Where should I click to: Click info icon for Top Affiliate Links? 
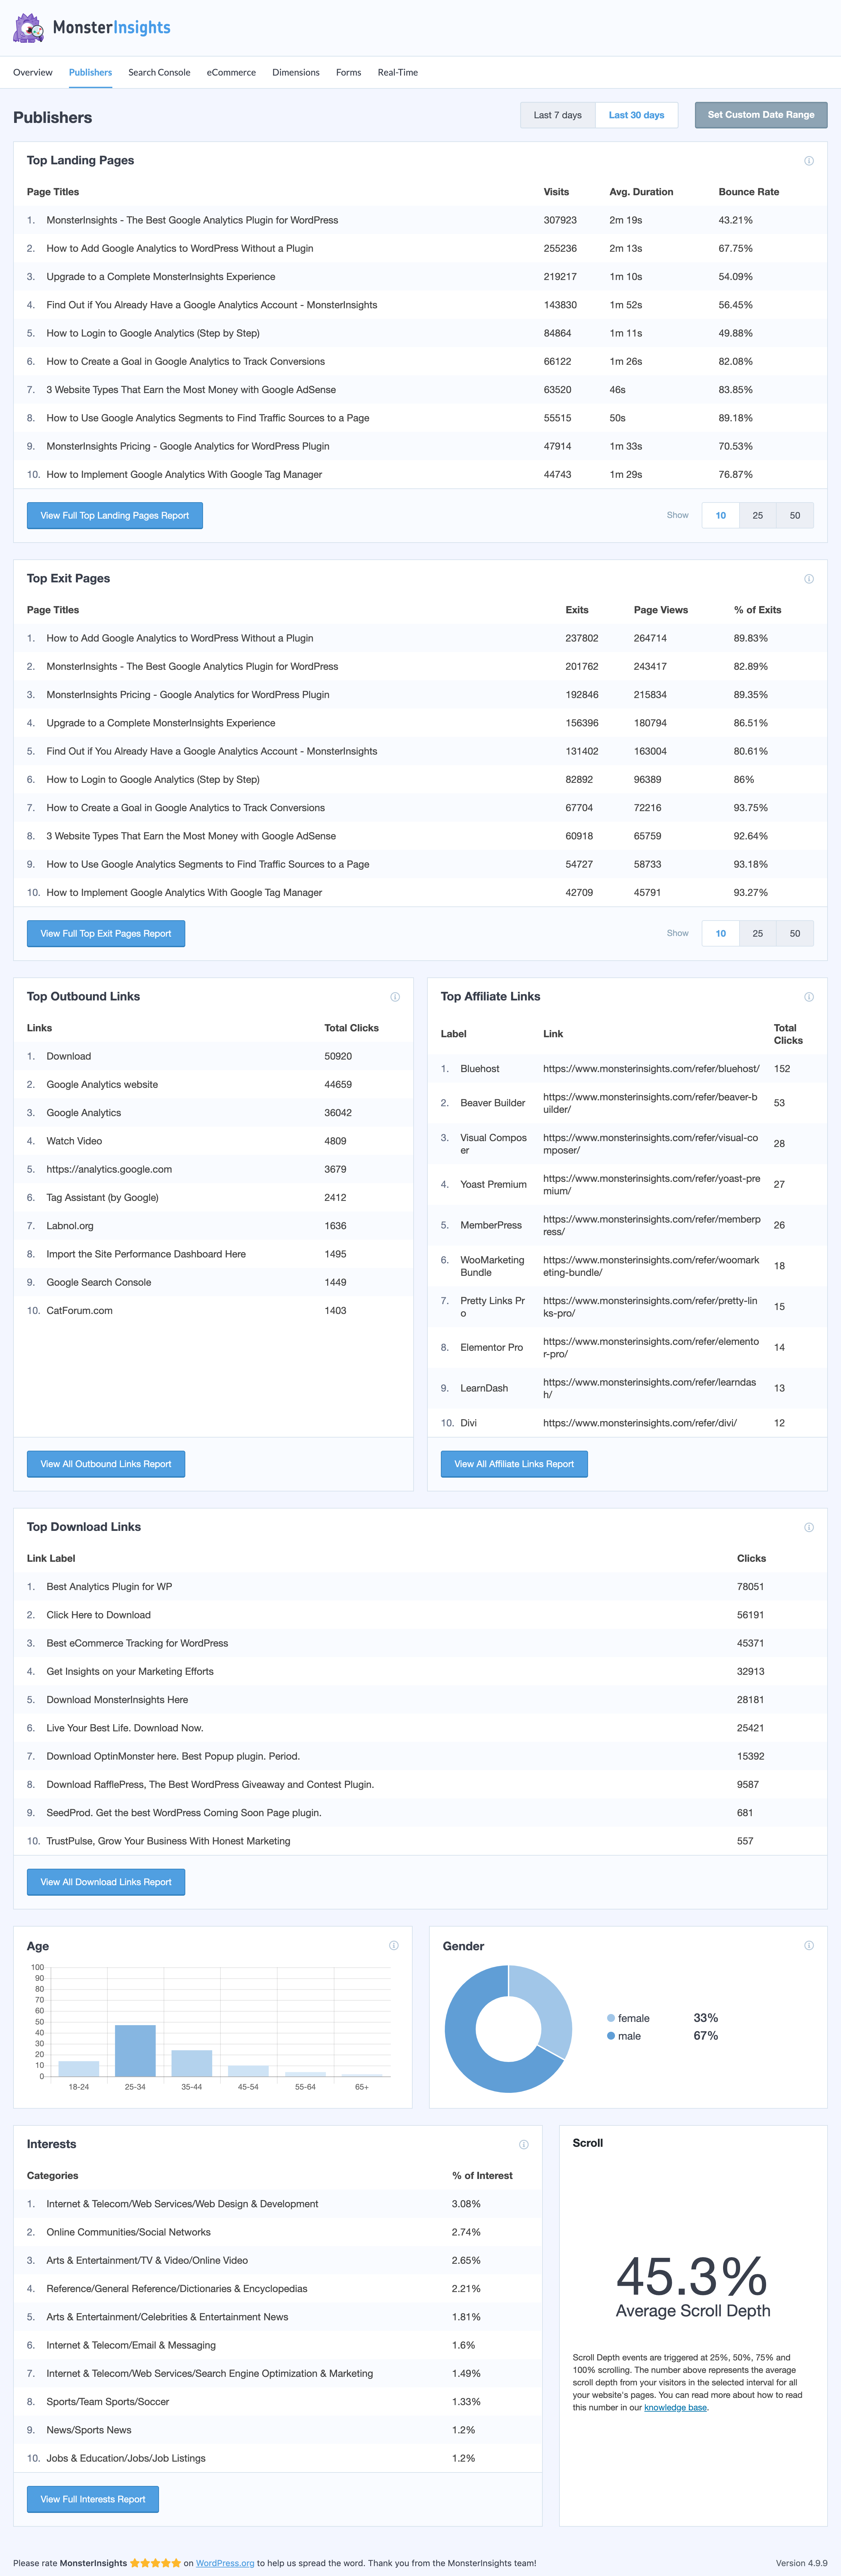[x=809, y=997]
